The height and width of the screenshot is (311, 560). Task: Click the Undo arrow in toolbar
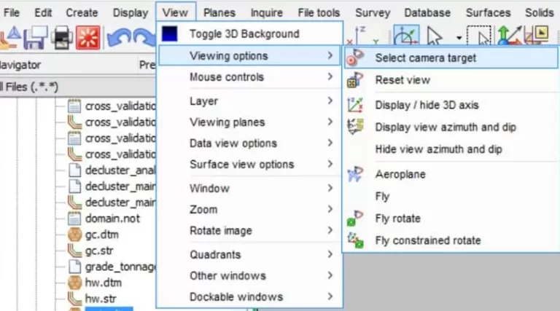point(117,36)
